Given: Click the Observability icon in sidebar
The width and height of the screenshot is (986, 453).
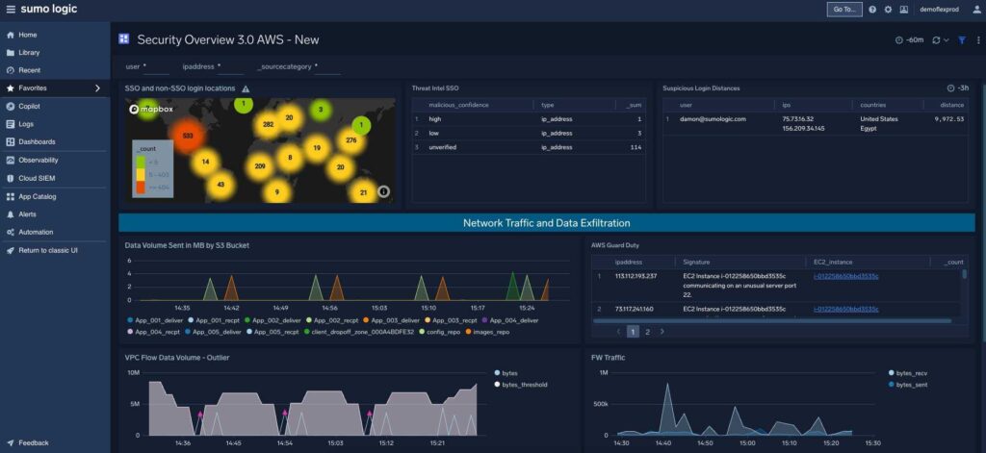Looking at the screenshot, I should tap(10, 161).
